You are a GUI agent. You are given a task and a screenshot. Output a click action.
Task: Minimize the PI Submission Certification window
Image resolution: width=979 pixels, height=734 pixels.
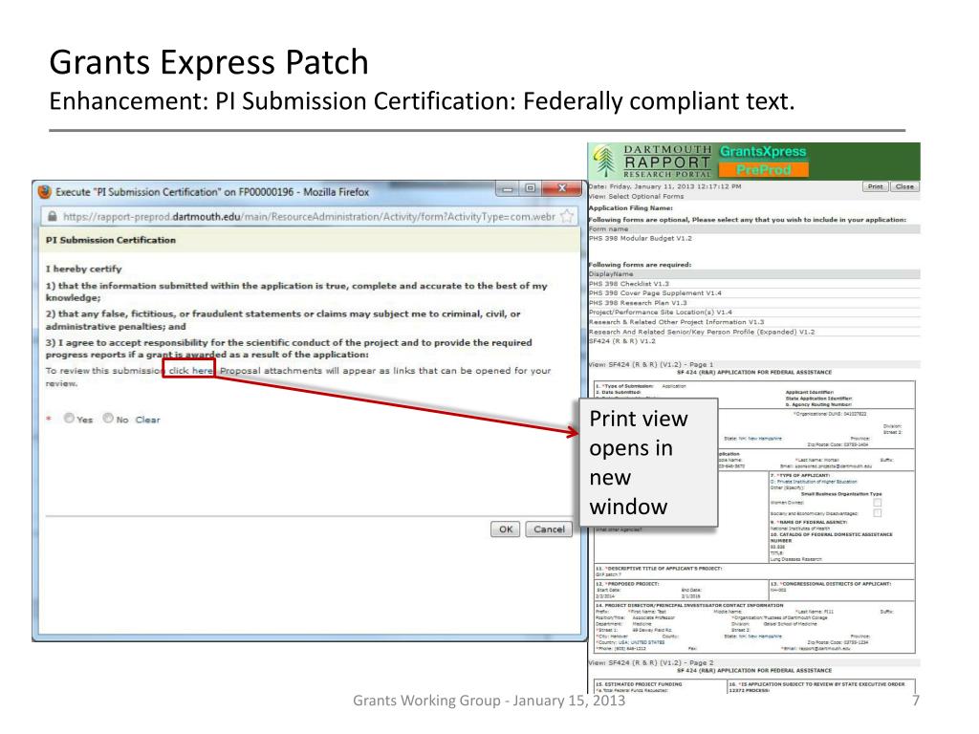click(508, 188)
